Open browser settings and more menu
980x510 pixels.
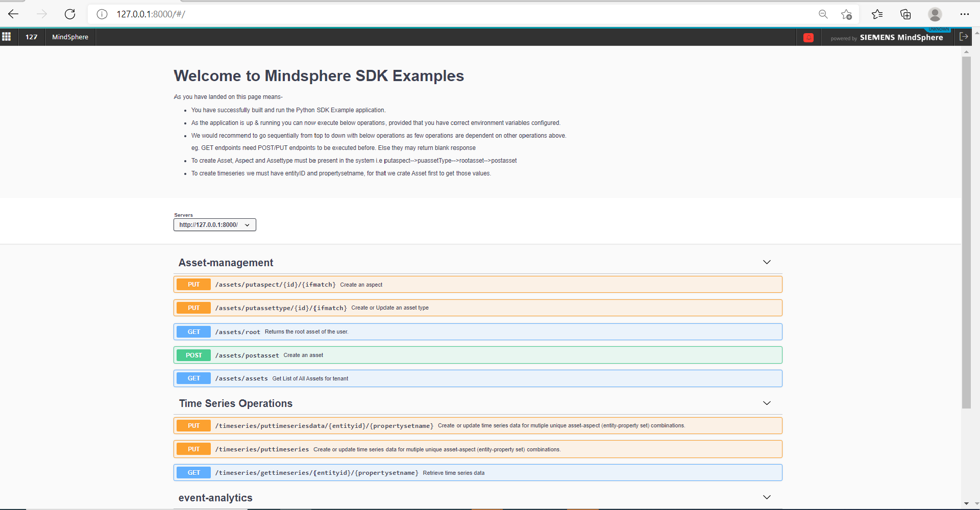964,14
